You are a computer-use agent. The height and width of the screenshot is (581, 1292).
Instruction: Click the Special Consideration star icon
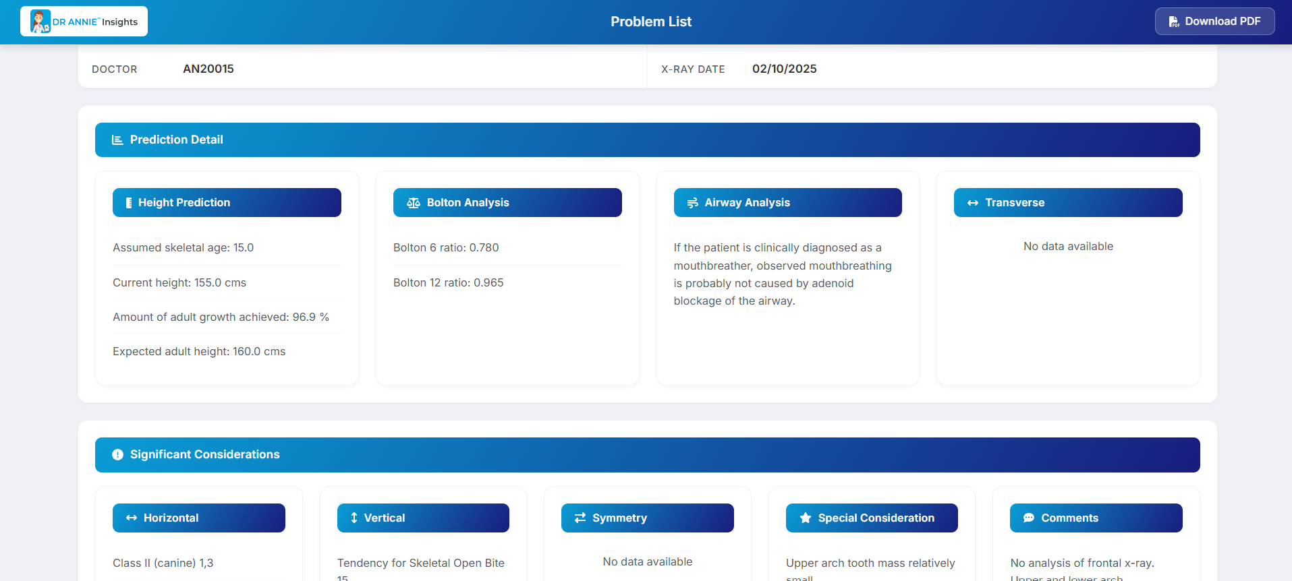click(806, 518)
